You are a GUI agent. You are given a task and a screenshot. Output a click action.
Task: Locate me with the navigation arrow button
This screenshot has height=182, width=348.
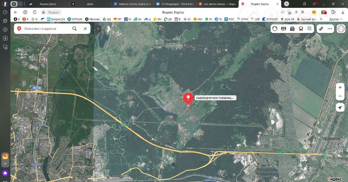point(340,108)
